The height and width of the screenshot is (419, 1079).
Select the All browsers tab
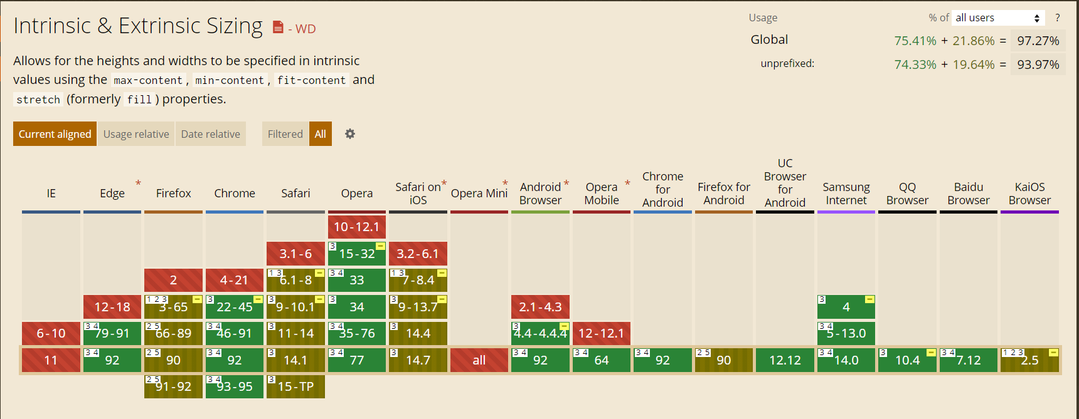tap(321, 134)
